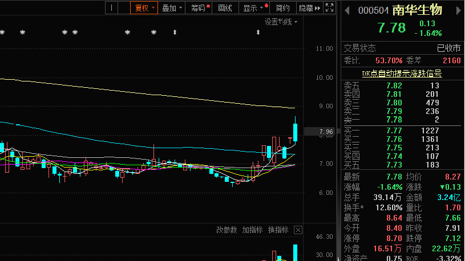Viewport: 465px width, 261px height.
Task: Click the 隐藏 hide panel button
Action: point(309,8)
